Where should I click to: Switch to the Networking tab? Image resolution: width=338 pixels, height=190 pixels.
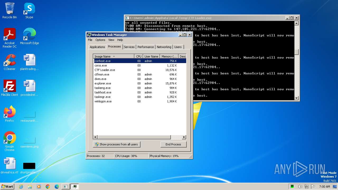pyautogui.click(x=164, y=47)
